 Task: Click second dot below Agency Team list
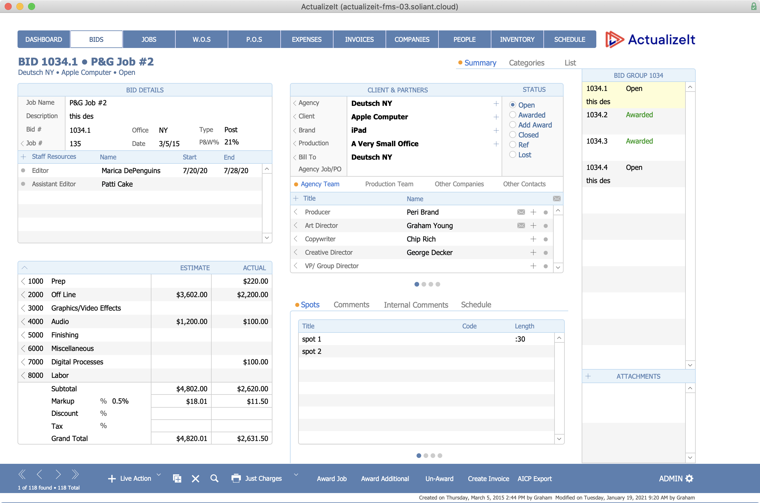424,284
